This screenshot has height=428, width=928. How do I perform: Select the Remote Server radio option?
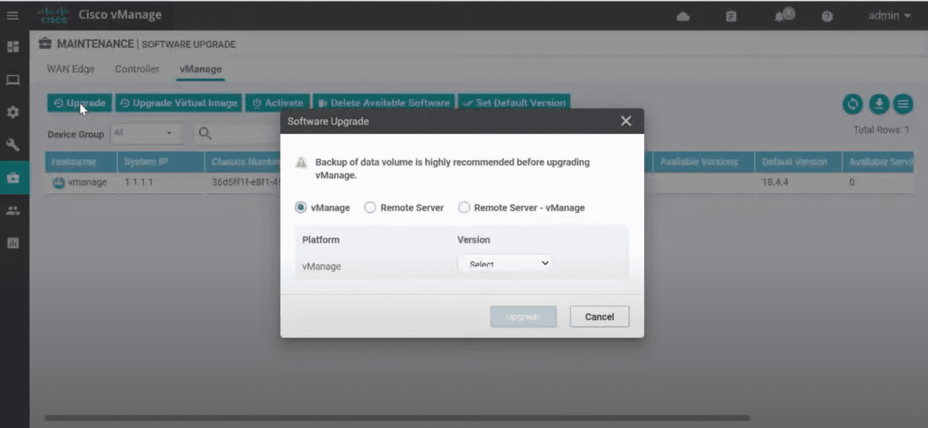tap(370, 207)
